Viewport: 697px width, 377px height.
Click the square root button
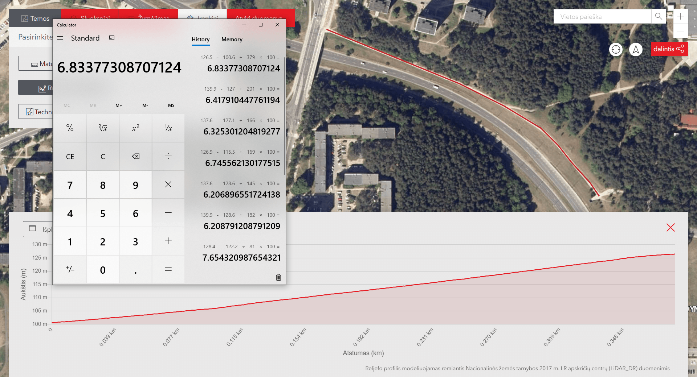tap(103, 128)
